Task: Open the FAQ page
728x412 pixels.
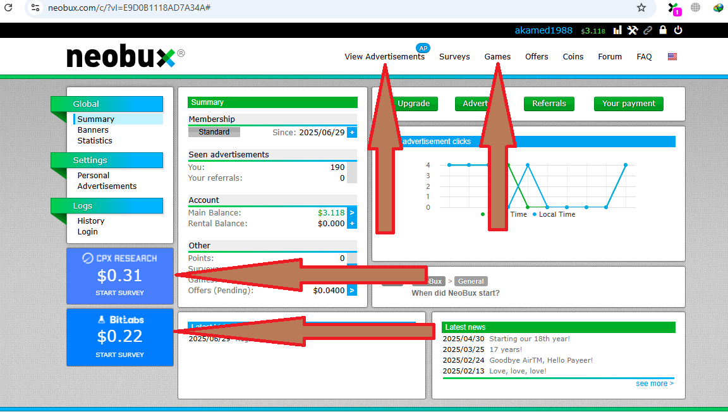Action: coord(644,57)
